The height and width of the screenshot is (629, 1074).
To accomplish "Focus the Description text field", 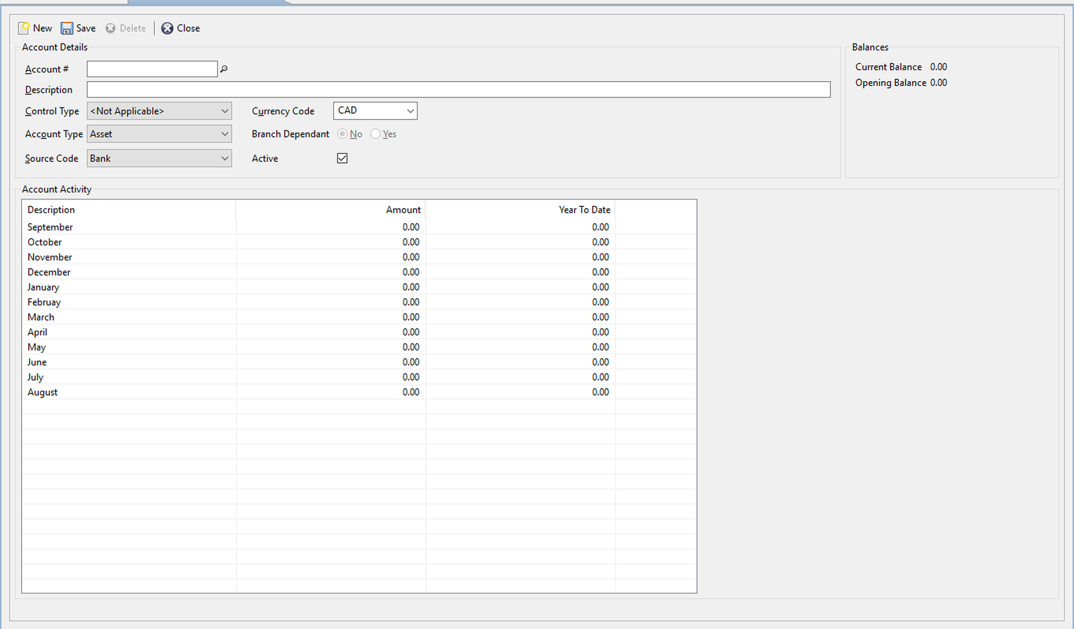I will pyautogui.click(x=459, y=89).
